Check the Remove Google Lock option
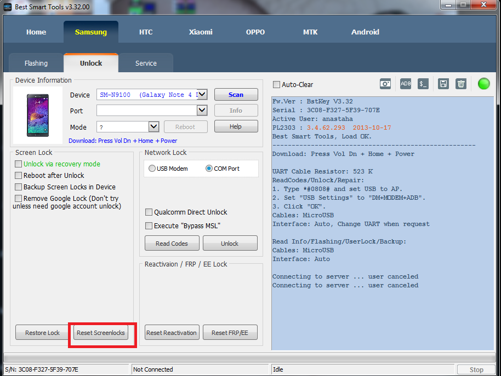Screen dimensions: 501x376 (x=19, y=198)
